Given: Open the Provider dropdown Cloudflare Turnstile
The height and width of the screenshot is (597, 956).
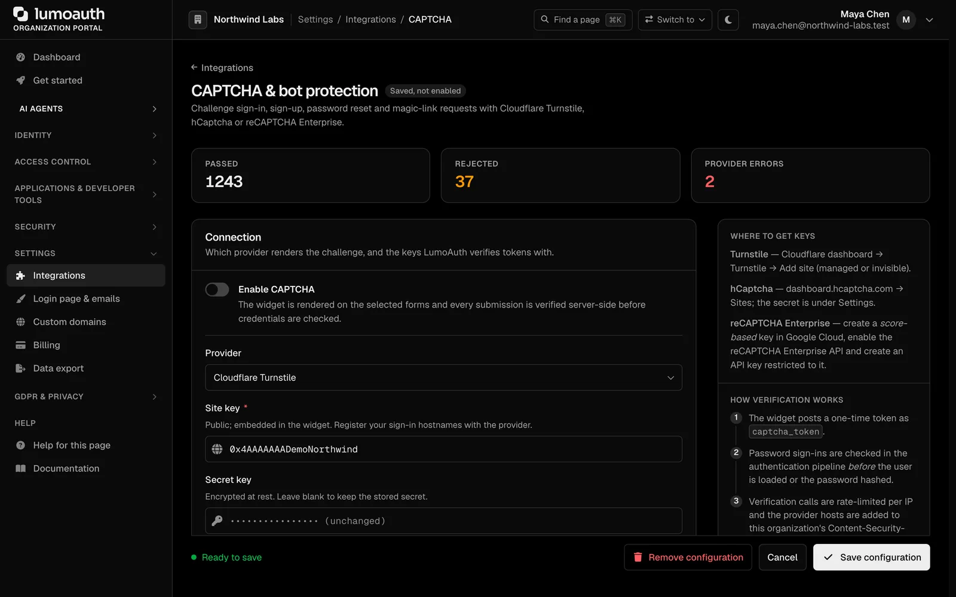Looking at the screenshot, I should coord(443,377).
